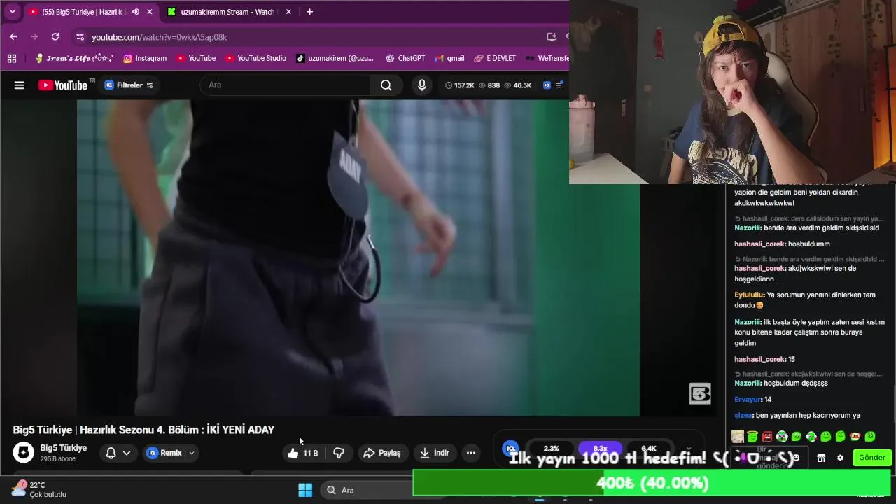896x504 pixels.
Task: Close the uzumakiremm Stream tab
Action: (288, 12)
